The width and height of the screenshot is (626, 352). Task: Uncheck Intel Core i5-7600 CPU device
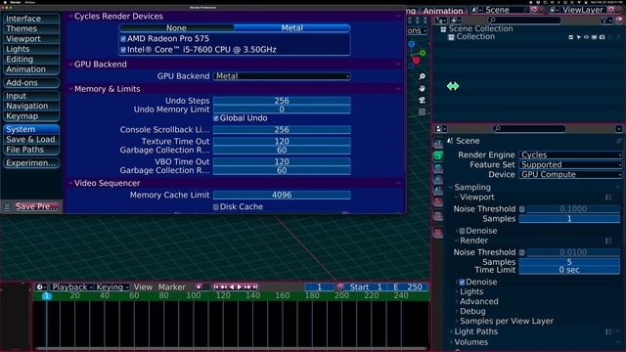[x=123, y=50]
